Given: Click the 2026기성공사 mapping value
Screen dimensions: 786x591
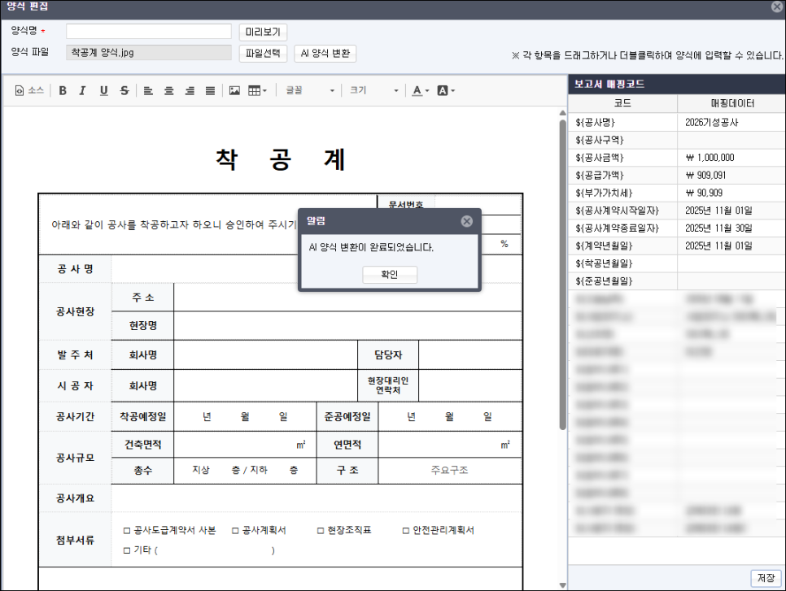Looking at the screenshot, I should pos(711,122).
